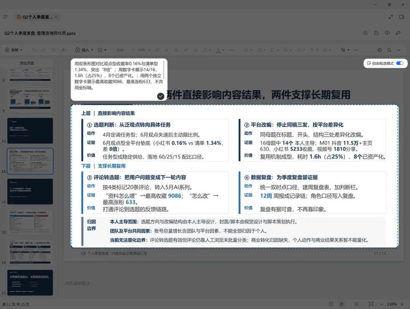
Task: Click the share arrow icon
Action: pyautogui.click(x=398, y=33)
